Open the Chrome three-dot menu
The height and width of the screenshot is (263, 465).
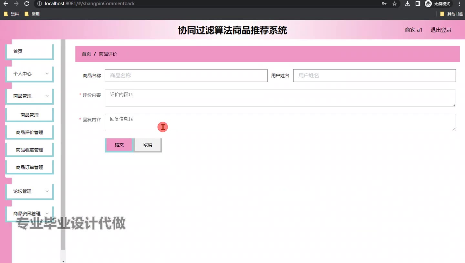coord(459,4)
